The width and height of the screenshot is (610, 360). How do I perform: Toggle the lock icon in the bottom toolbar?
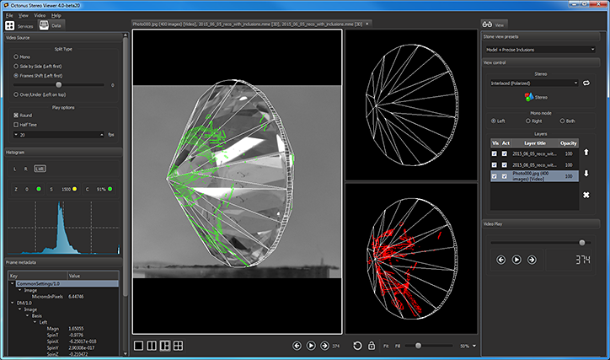372,346
